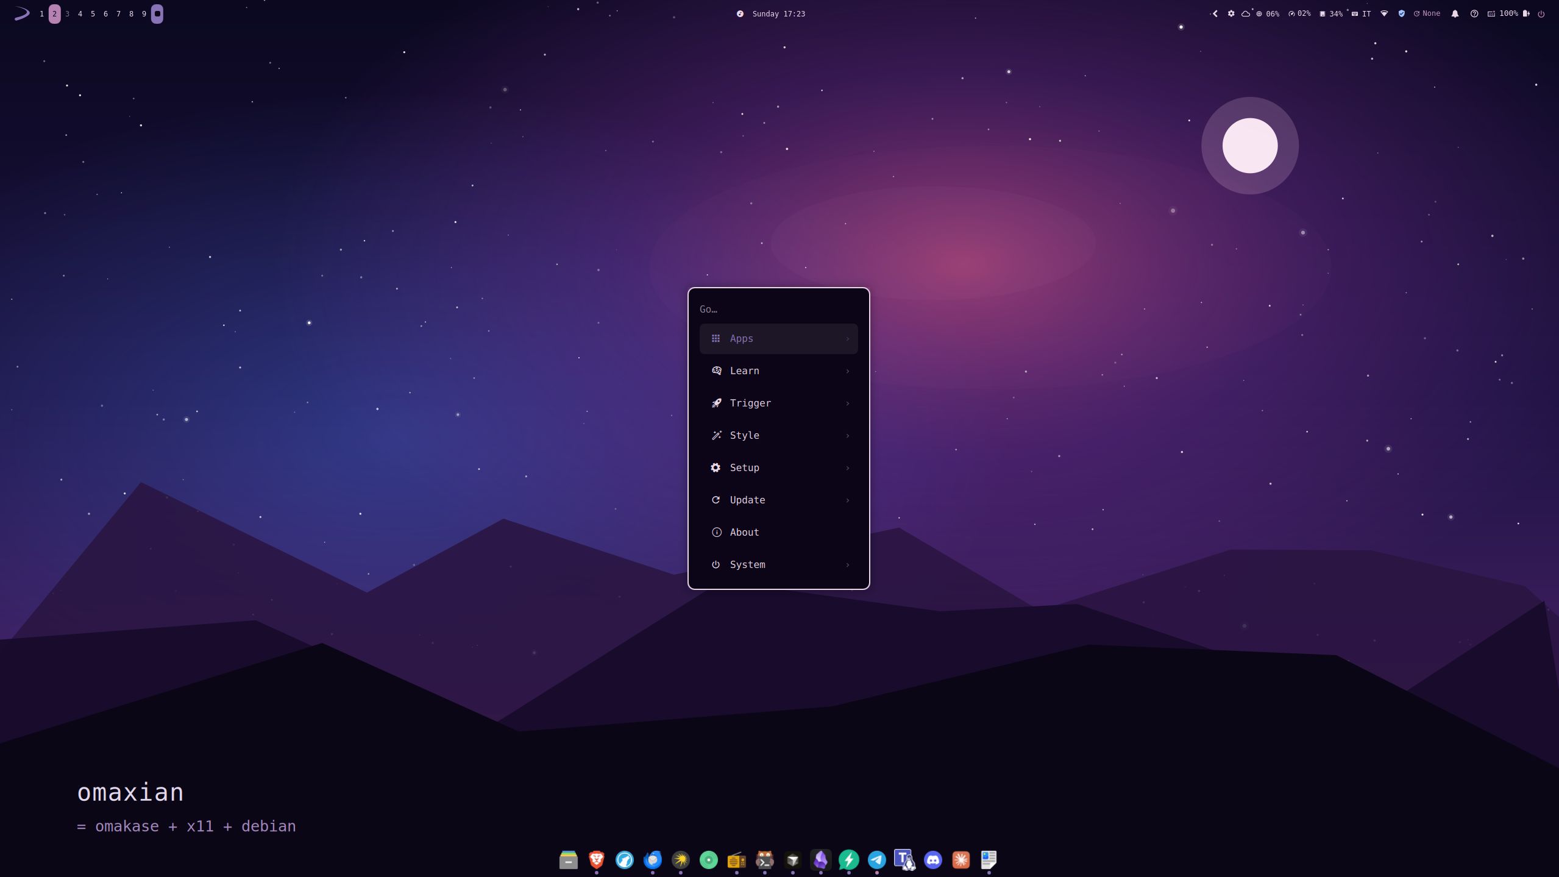The width and height of the screenshot is (1559, 877).
Task: Click the Wi-Fi status icon
Action: tap(1384, 13)
